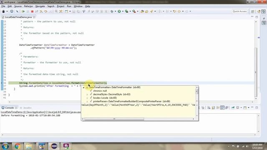This screenshot has width=267, height=150.
Task: Click the red Terminate button
Action: (32, 11)
